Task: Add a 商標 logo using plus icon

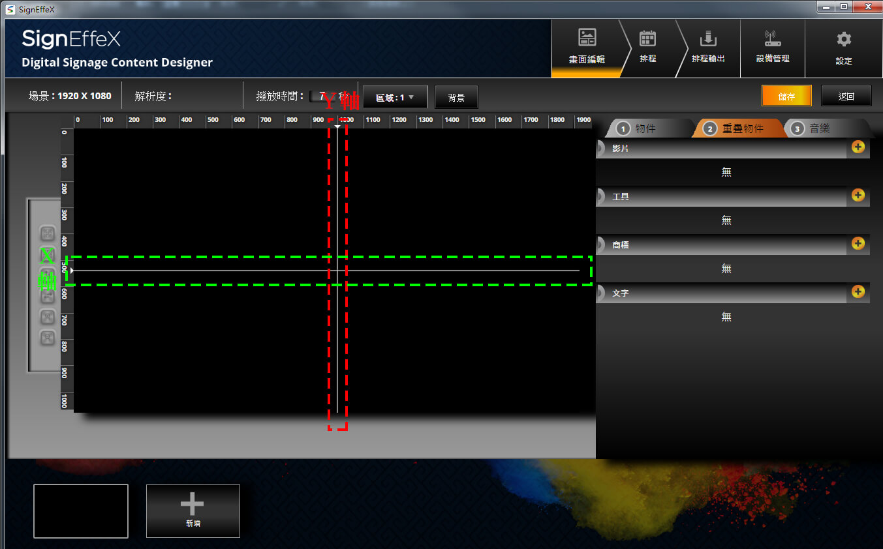Action: pyautogui.click(x=858, y=244)
